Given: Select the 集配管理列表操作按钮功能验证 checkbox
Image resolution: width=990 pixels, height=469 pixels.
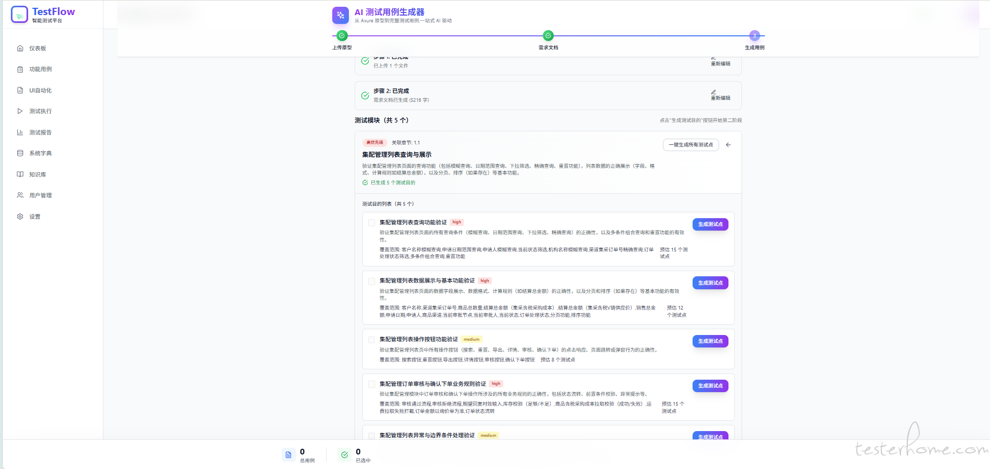Looking at the screenshot, I should coord(372,340).
